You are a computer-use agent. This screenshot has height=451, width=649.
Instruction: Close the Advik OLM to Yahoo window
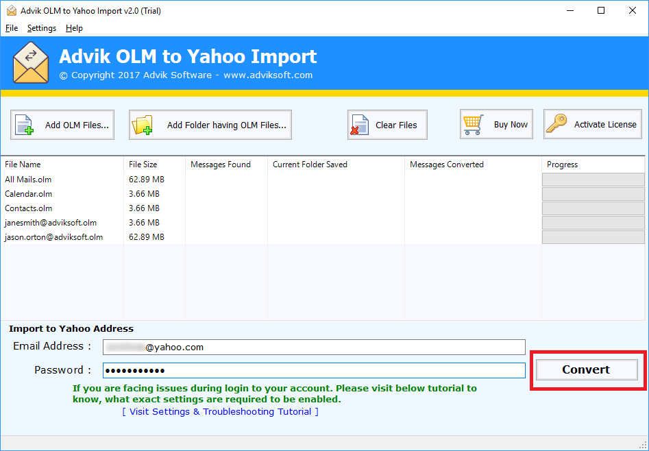(x=633, y=11)
